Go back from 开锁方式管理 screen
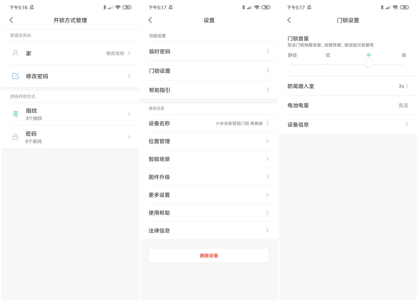Viewport: 418px width, 301px height. pyautogui.click(x=11, y=20)
